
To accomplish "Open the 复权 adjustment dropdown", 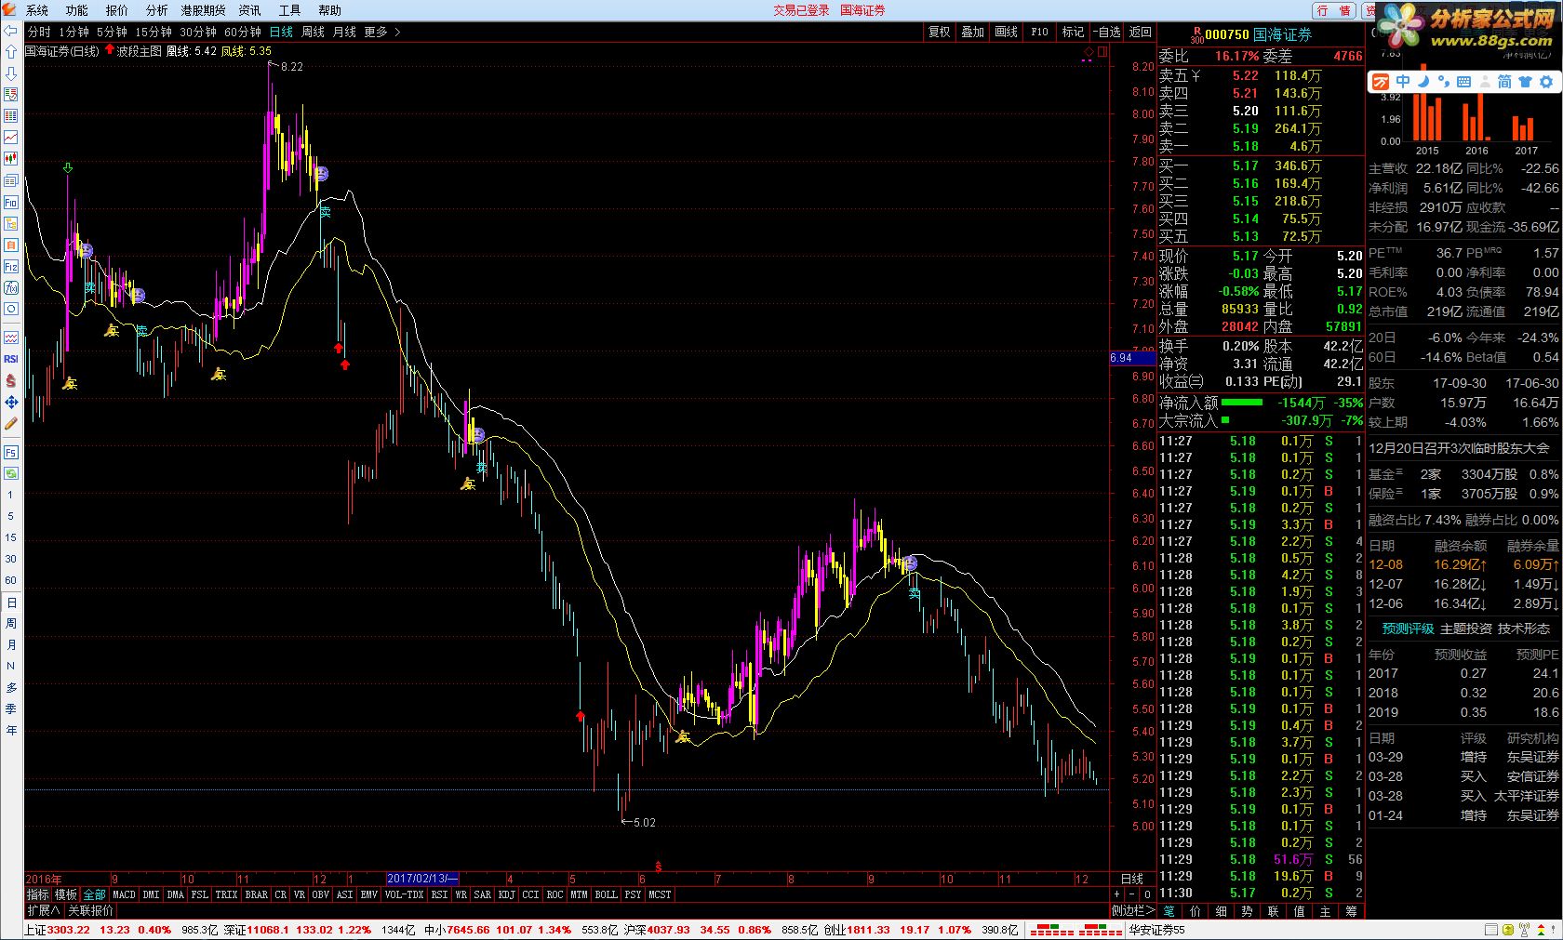I will [x=940, y=32].
